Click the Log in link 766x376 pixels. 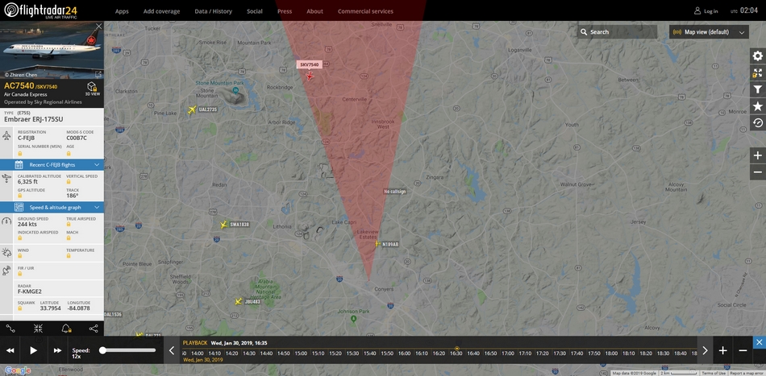click(706, 10)
